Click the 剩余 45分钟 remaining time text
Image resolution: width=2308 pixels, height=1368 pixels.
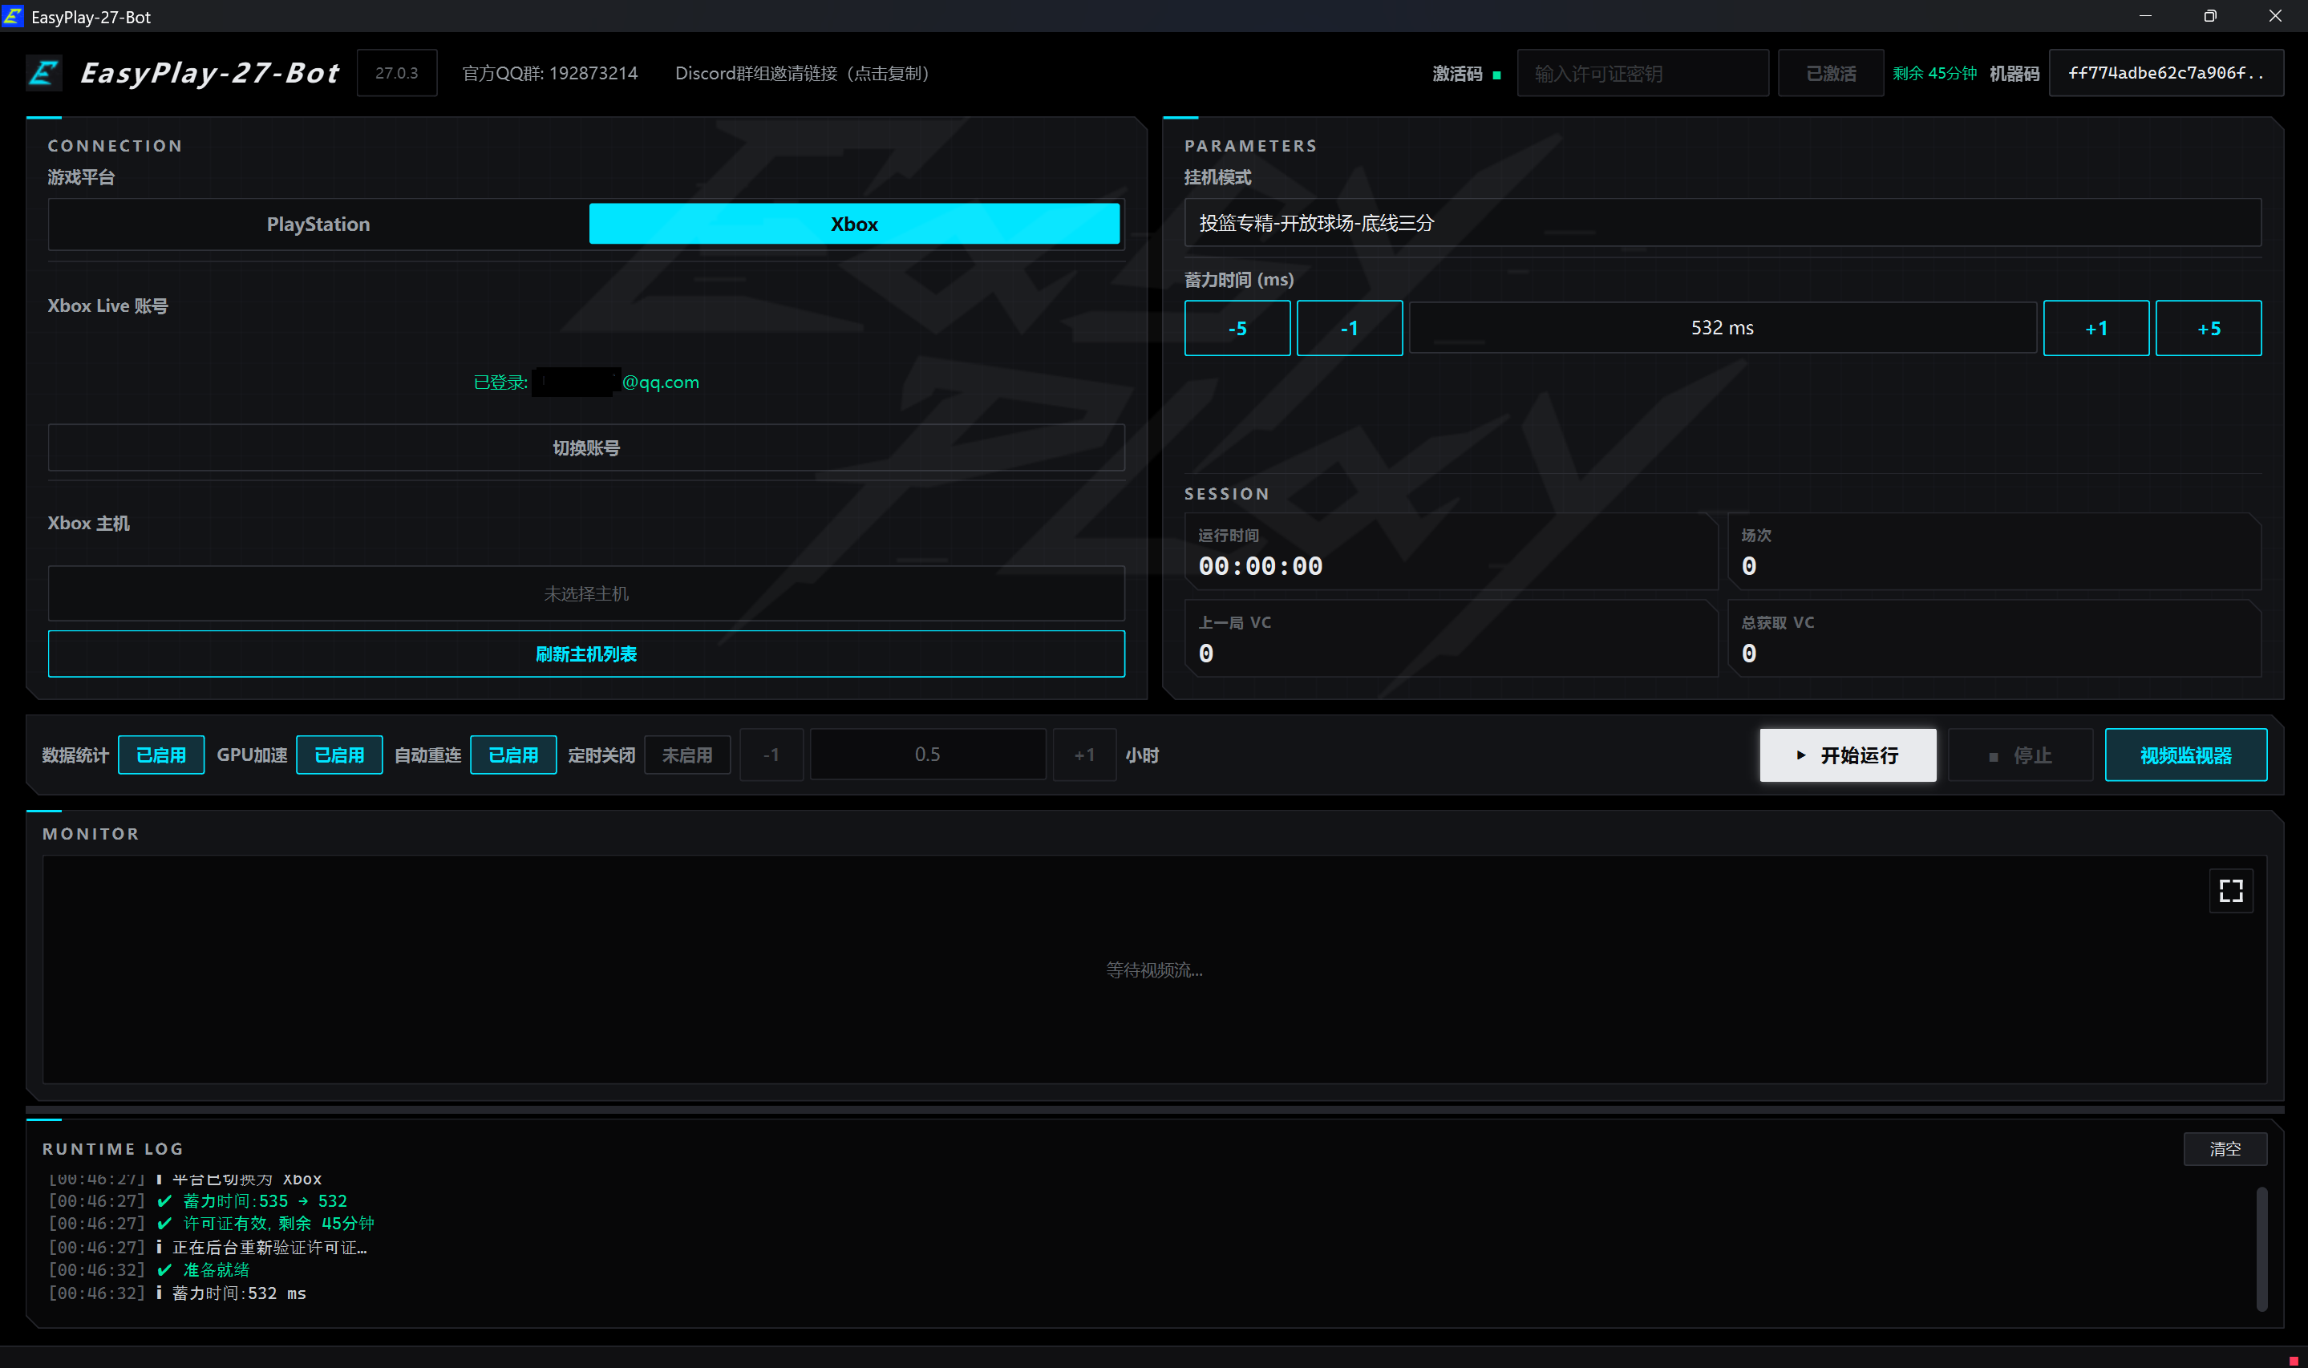(x=1933, y=73)
